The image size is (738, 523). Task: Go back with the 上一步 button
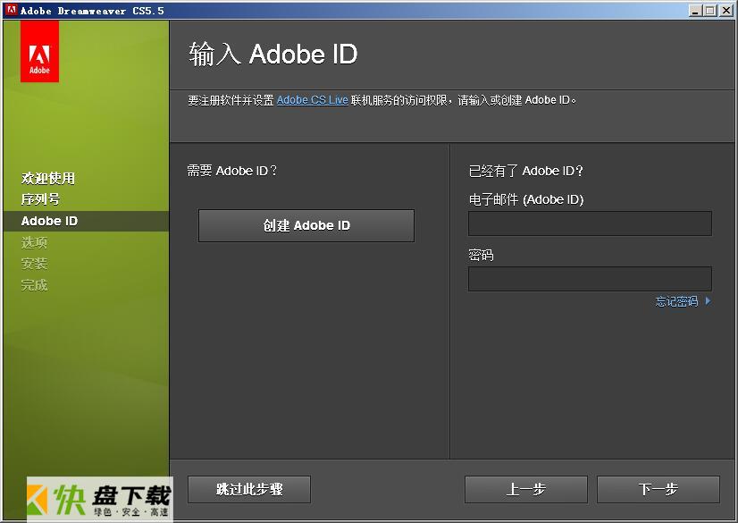tap(525, 490)
